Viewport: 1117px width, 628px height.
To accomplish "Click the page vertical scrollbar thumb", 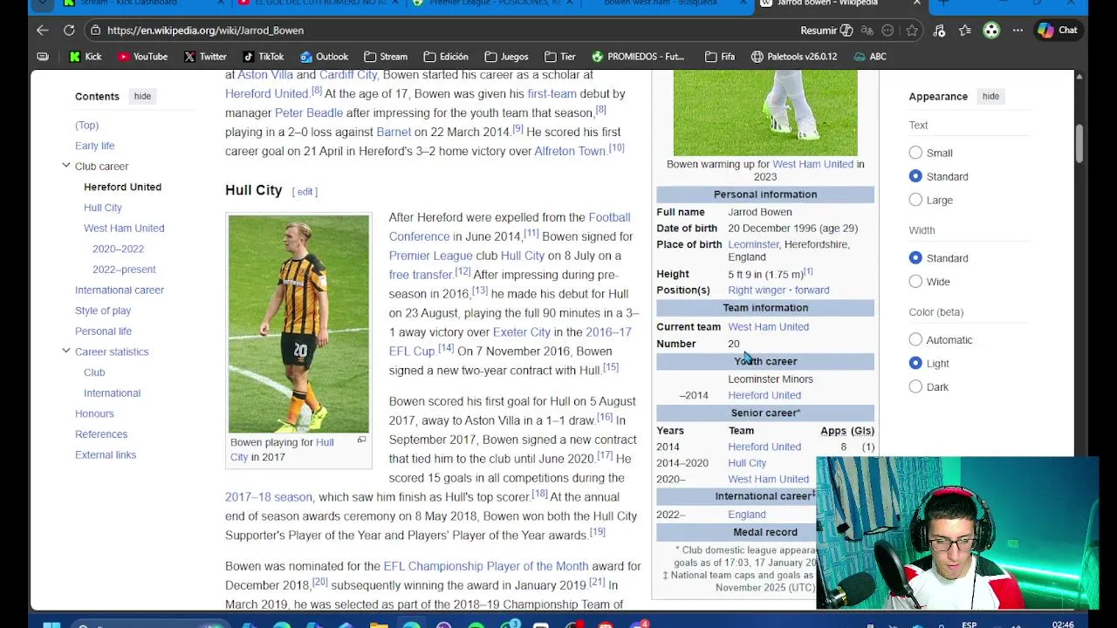I will coord(1079,144).
